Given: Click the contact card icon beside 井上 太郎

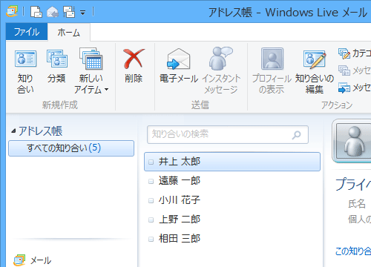Looking at the screenshot, I should click(x=151, y=162).
